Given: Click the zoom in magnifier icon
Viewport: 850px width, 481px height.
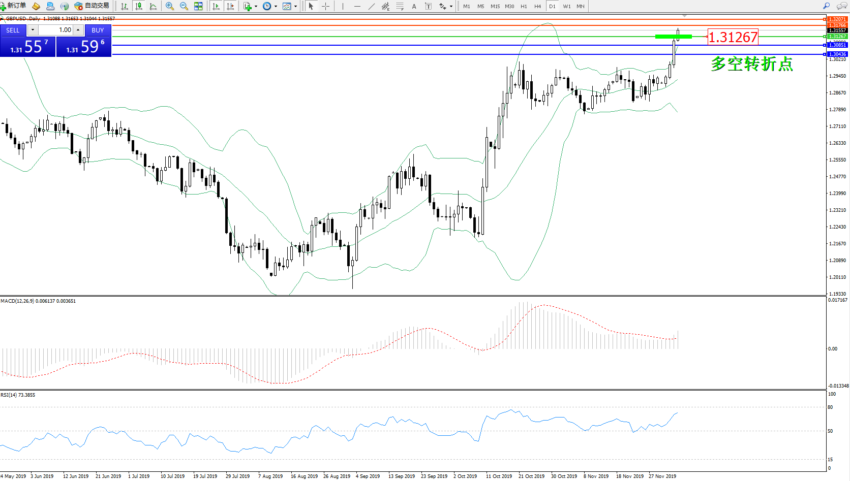Looking at the screenshot, I should (x=170, y=6).
